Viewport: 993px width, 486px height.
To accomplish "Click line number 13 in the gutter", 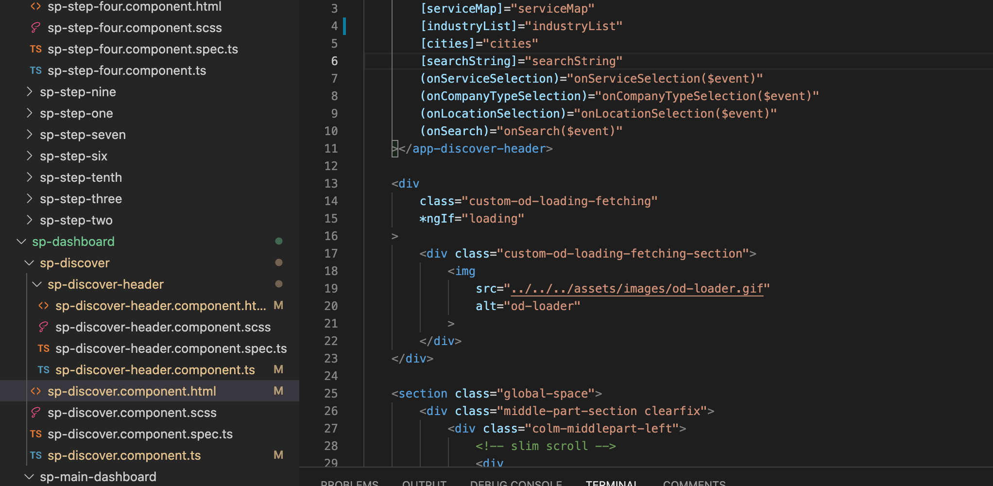I will point(331,184).
